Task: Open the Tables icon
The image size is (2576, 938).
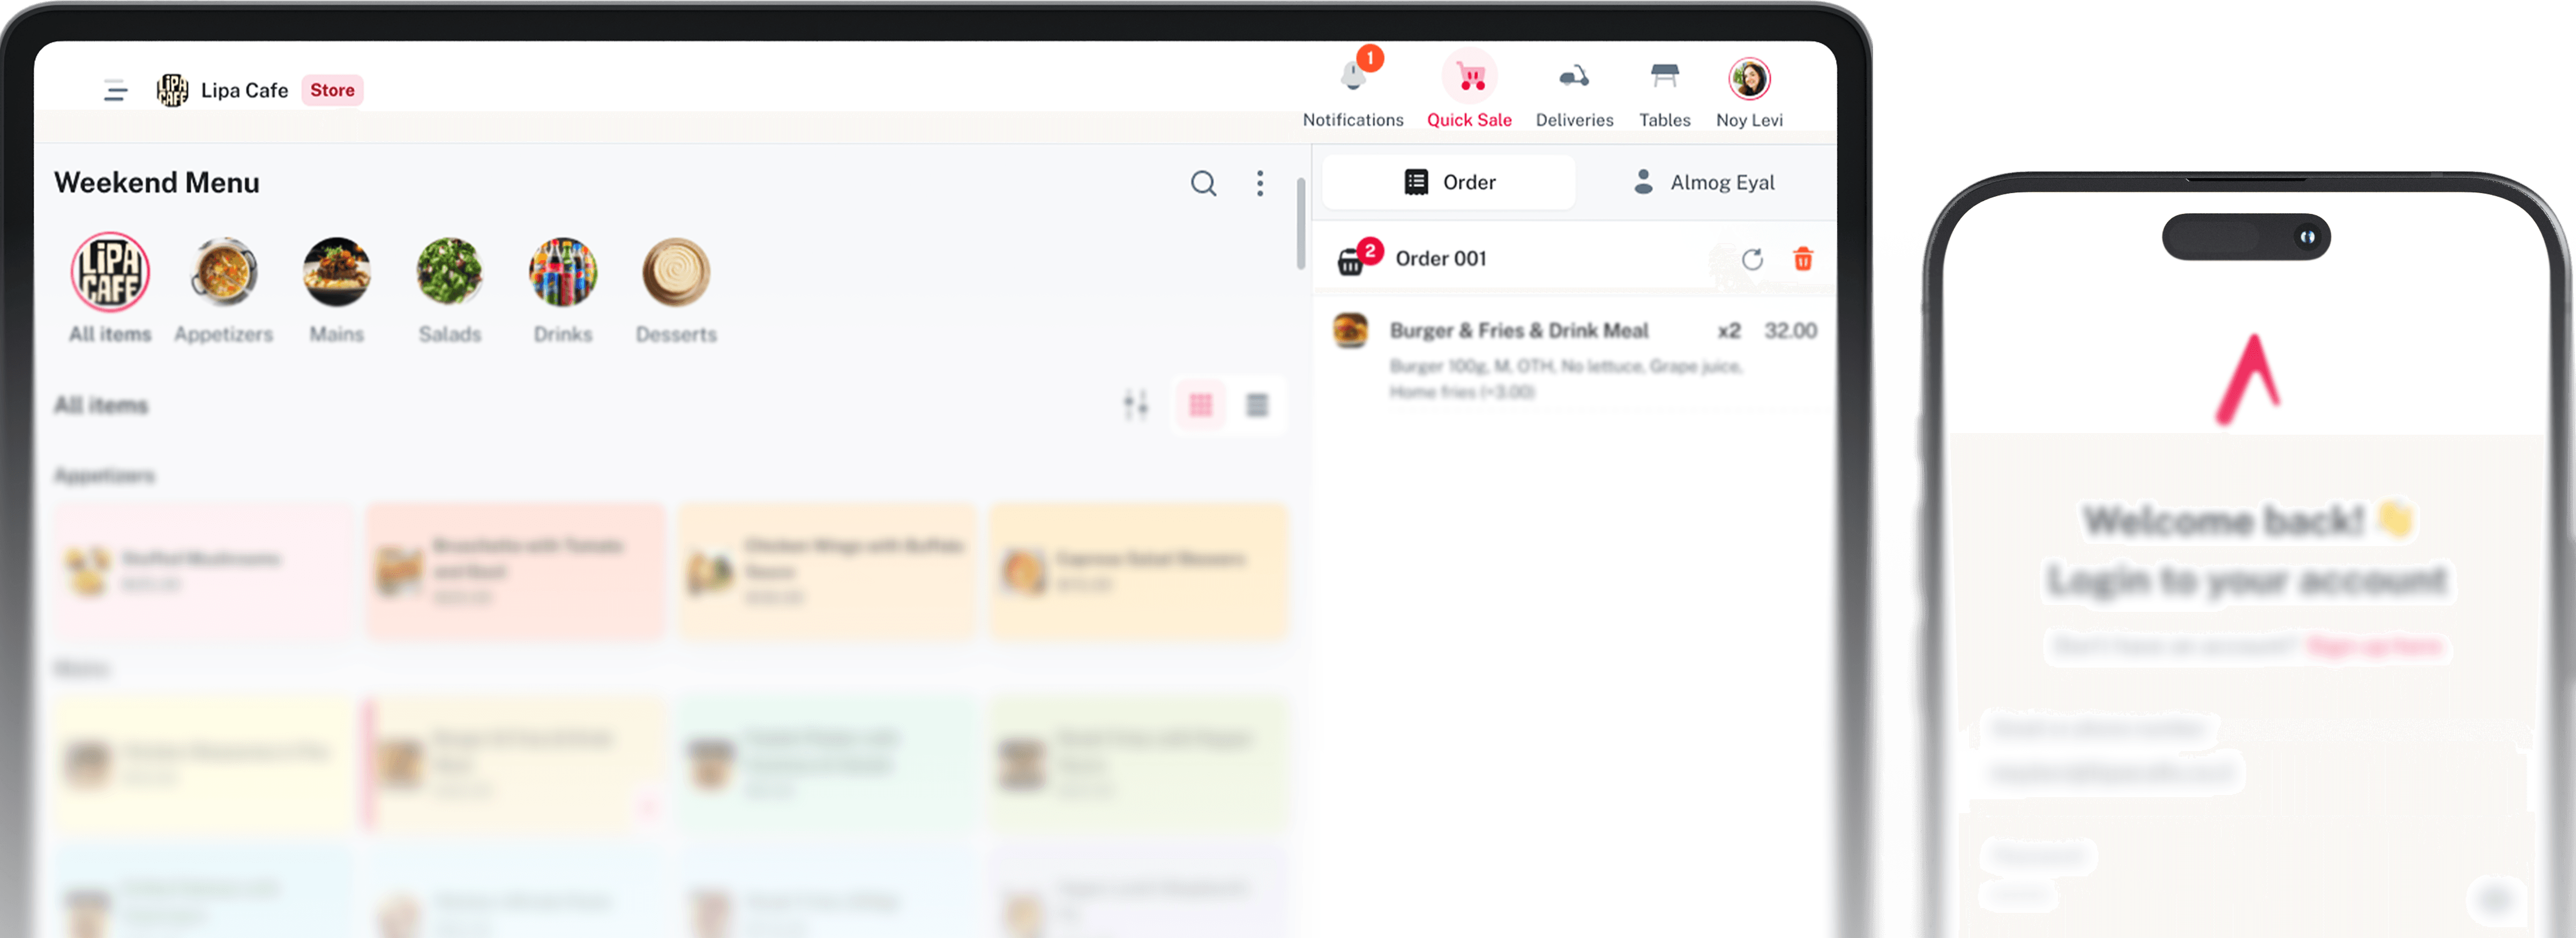Action: coord(1664,76)
